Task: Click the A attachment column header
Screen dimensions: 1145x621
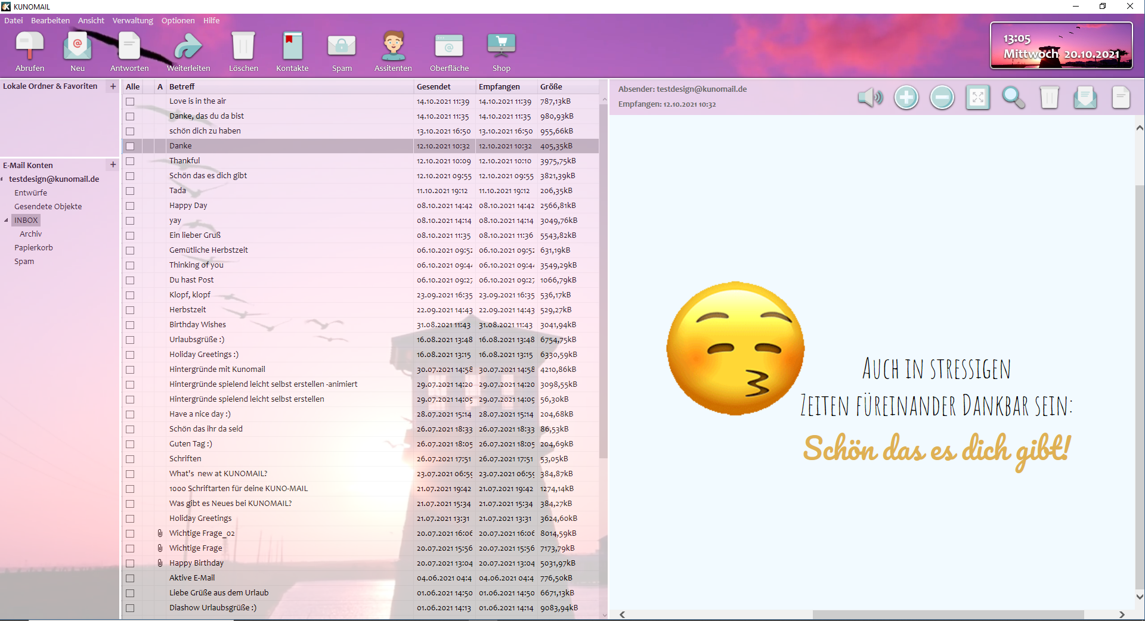Action: 160,86
